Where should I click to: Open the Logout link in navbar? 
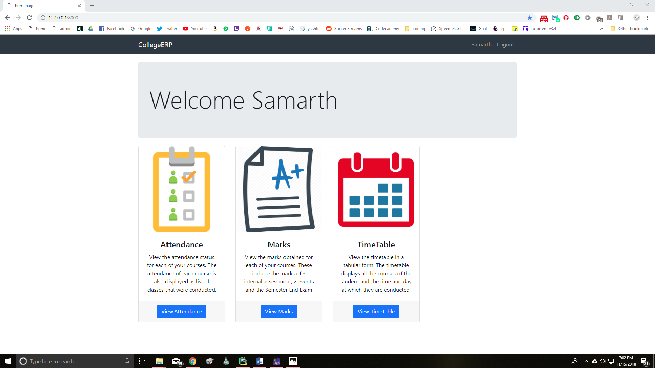point(505,45)
